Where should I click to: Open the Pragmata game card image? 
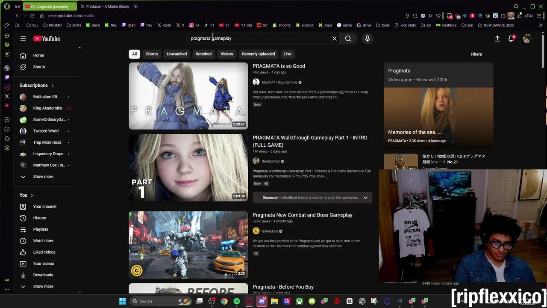click(x=438, y=118)
